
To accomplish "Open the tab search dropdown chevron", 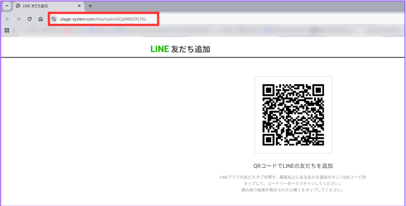I will coord(7,6).
